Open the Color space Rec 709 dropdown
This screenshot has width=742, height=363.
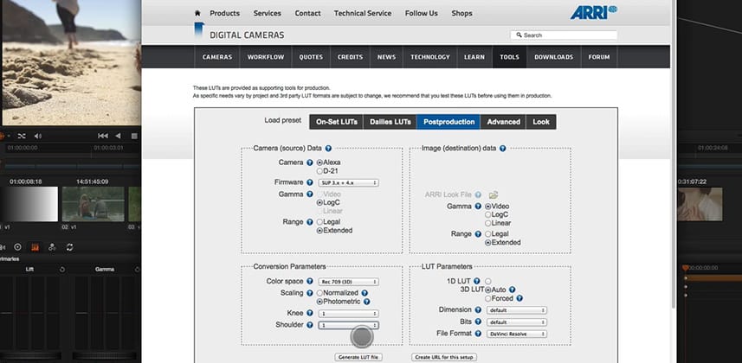(x=348, y=282)
